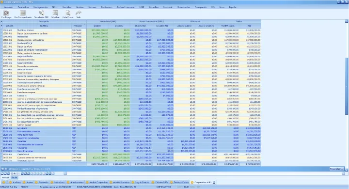Click the Salir arrow icon
The width and height of the screenshot is (349, 189).
(79, 13)
